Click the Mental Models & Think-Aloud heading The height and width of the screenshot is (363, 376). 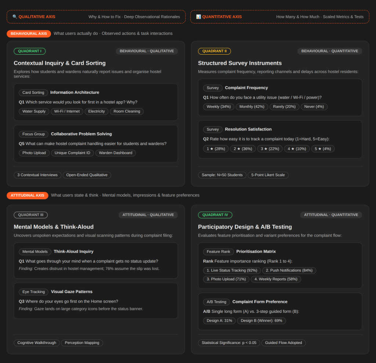click(x=54, y=227)
